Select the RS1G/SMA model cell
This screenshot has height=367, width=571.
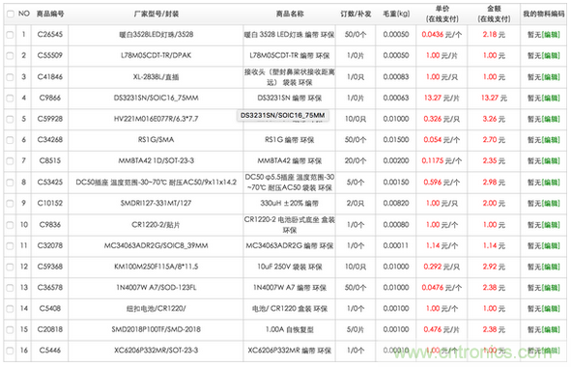pyautogui.click(x=156, y=140)
